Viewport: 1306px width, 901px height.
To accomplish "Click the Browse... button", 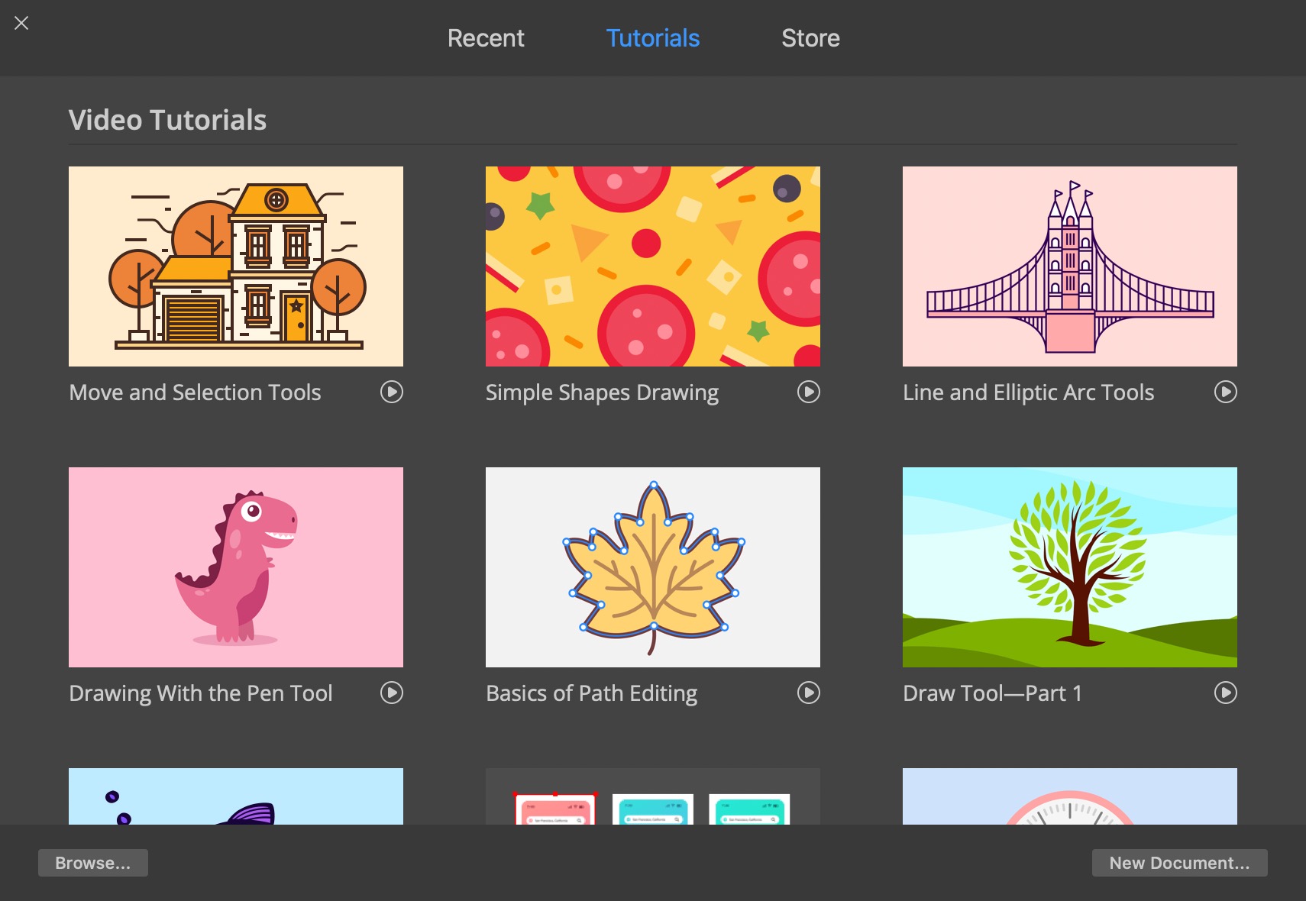I will click(x=93, y=863).
